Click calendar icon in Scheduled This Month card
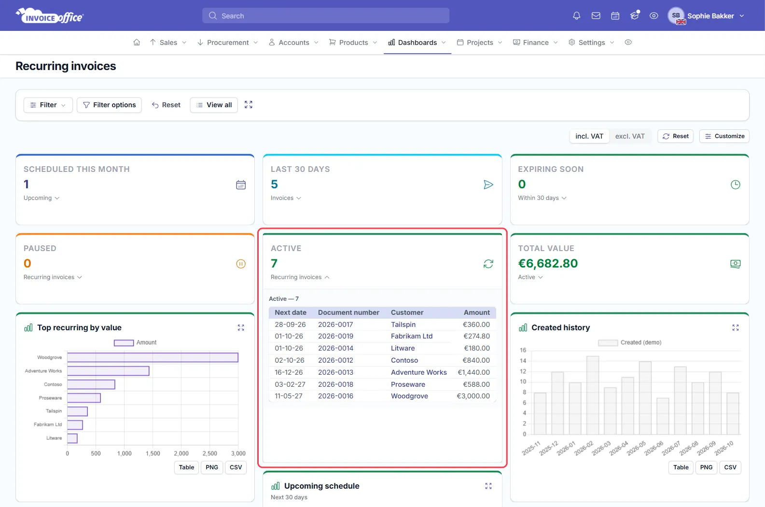The width and height of the screenshot is (765, 507). pyautogui.click(x=241, y=184)
